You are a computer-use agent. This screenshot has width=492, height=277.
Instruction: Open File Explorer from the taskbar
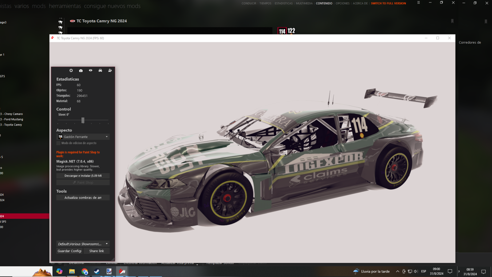point(72,271)
